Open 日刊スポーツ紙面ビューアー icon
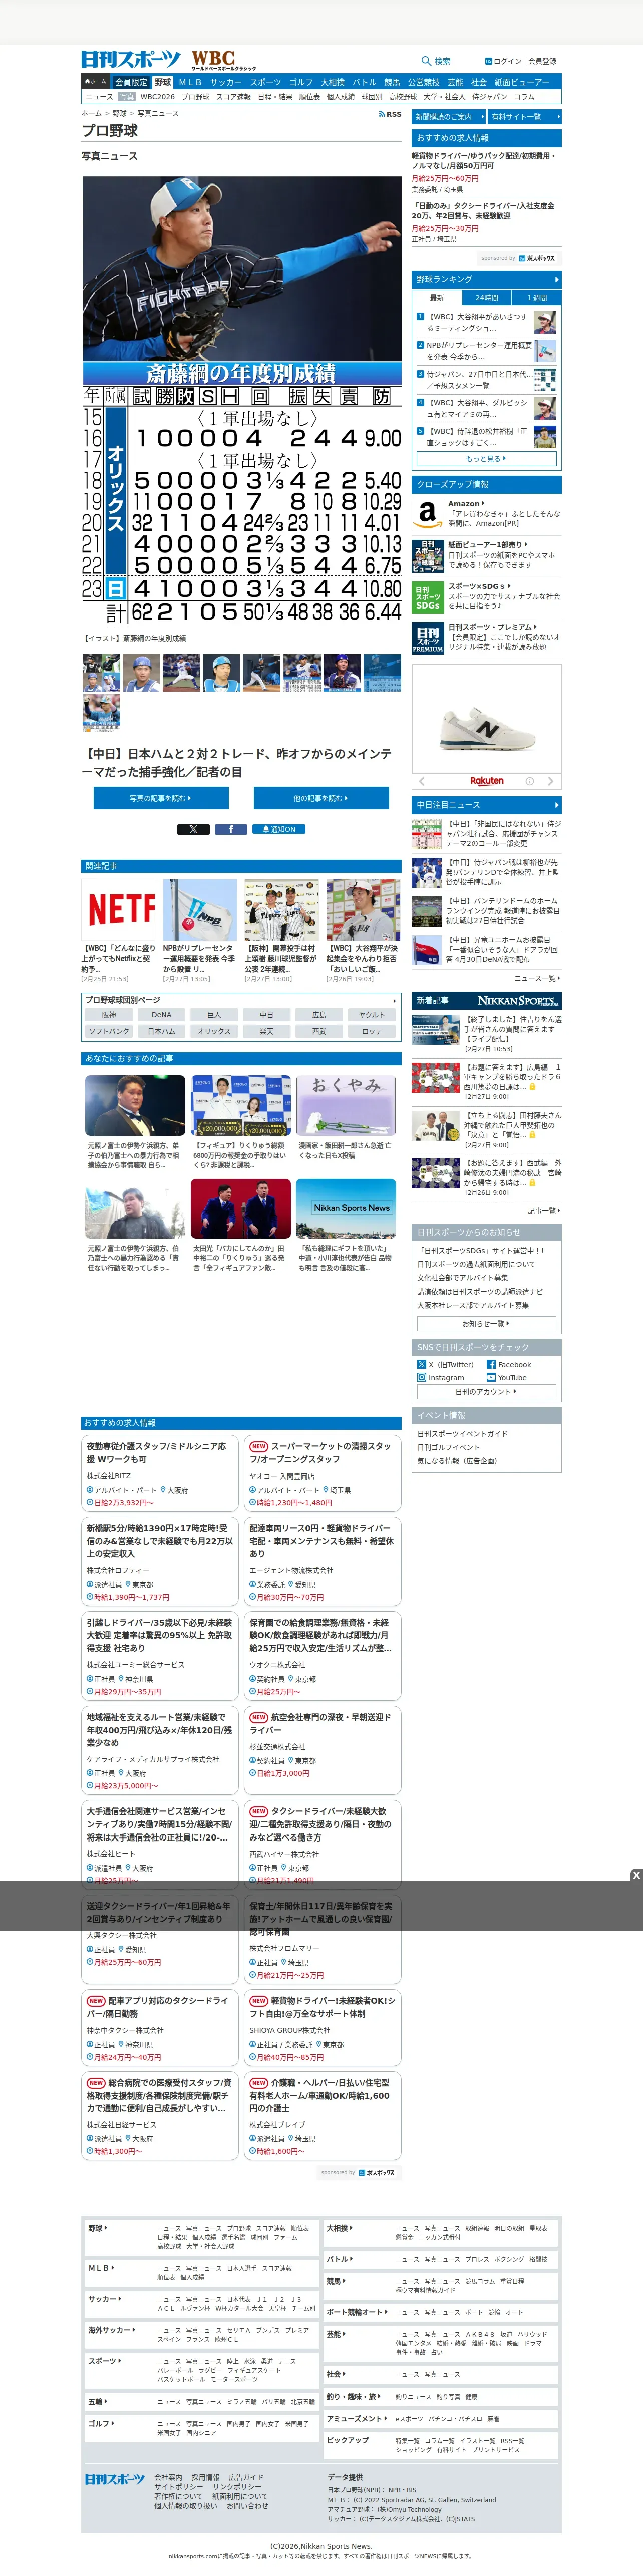 (427, 556)
